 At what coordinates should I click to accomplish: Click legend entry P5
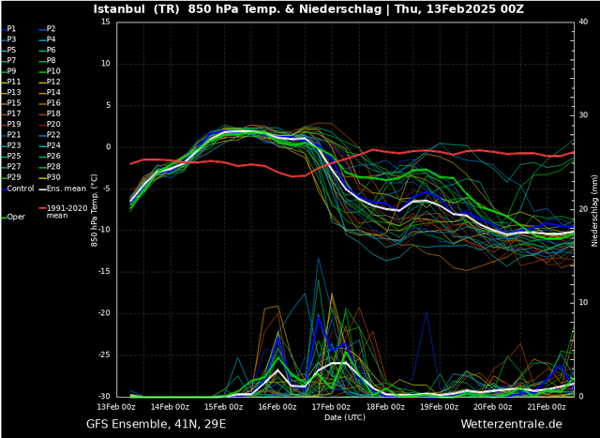(x=8, y=50)
